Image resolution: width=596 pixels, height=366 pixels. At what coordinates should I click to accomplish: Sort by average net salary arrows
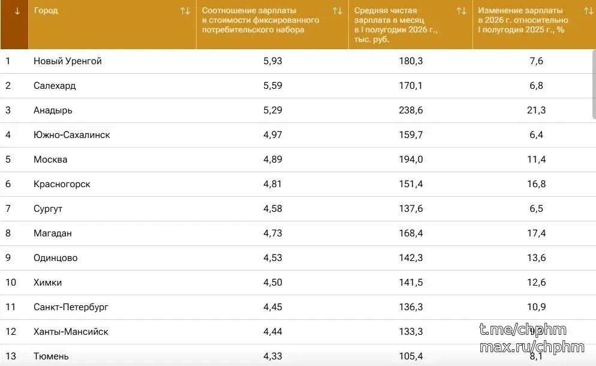pos(462,11)
